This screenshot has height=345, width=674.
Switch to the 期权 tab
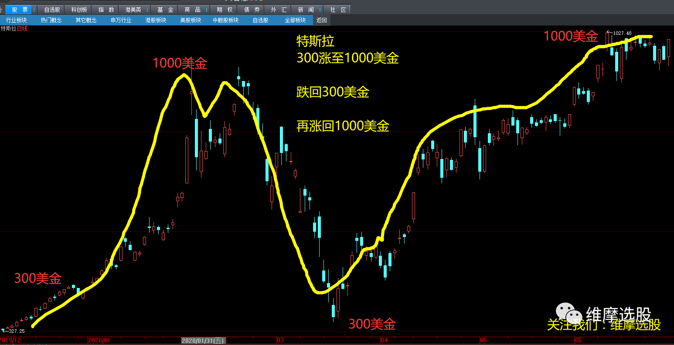(224, 10)
